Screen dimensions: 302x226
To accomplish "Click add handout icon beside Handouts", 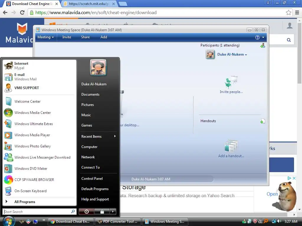I will (x=263, y=121).
